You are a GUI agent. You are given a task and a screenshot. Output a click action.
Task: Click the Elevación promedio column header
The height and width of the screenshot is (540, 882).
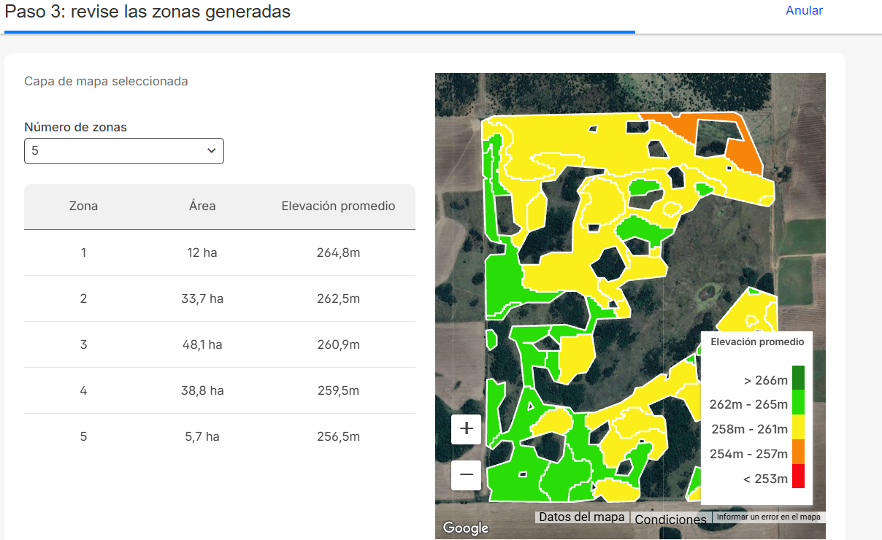pos(339,207)
